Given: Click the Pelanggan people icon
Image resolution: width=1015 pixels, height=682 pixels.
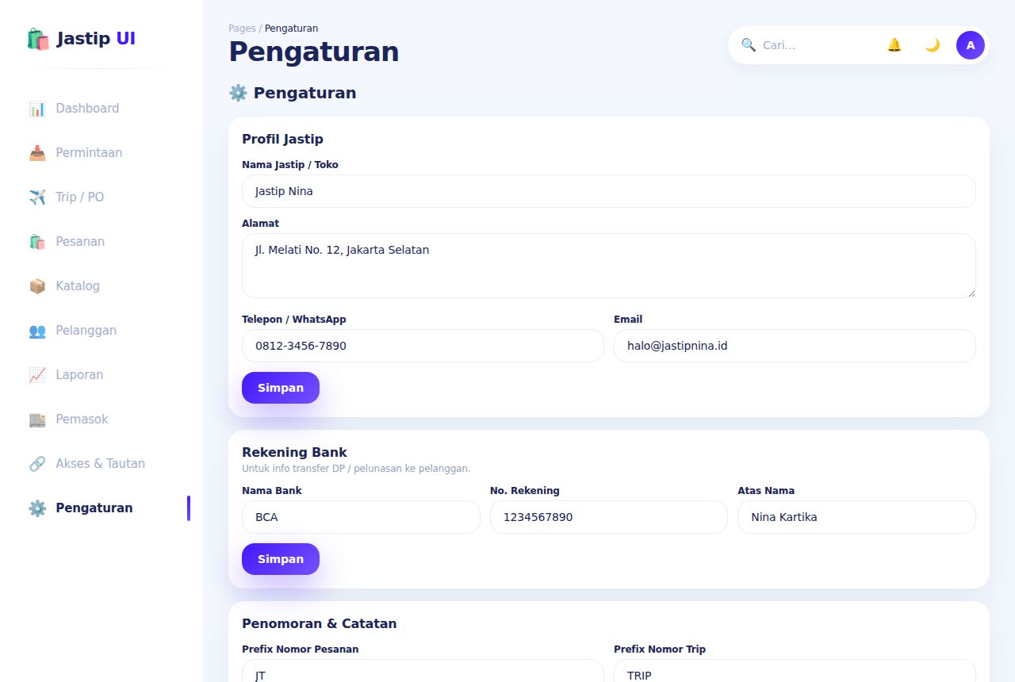Looking at the screenshot, I should click(37, 331).
